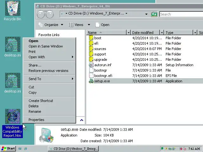Choose Restore previous versions
Screen dimensions: 203x152
49,71
